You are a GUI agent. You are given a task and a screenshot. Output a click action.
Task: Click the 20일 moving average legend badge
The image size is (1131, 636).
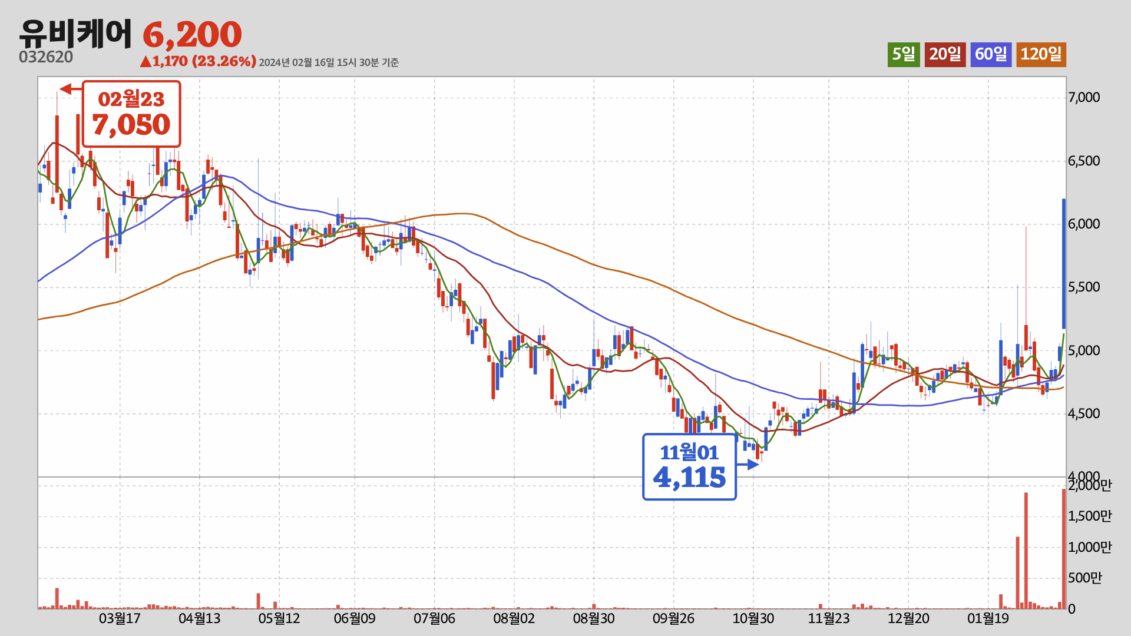[945, 55]
